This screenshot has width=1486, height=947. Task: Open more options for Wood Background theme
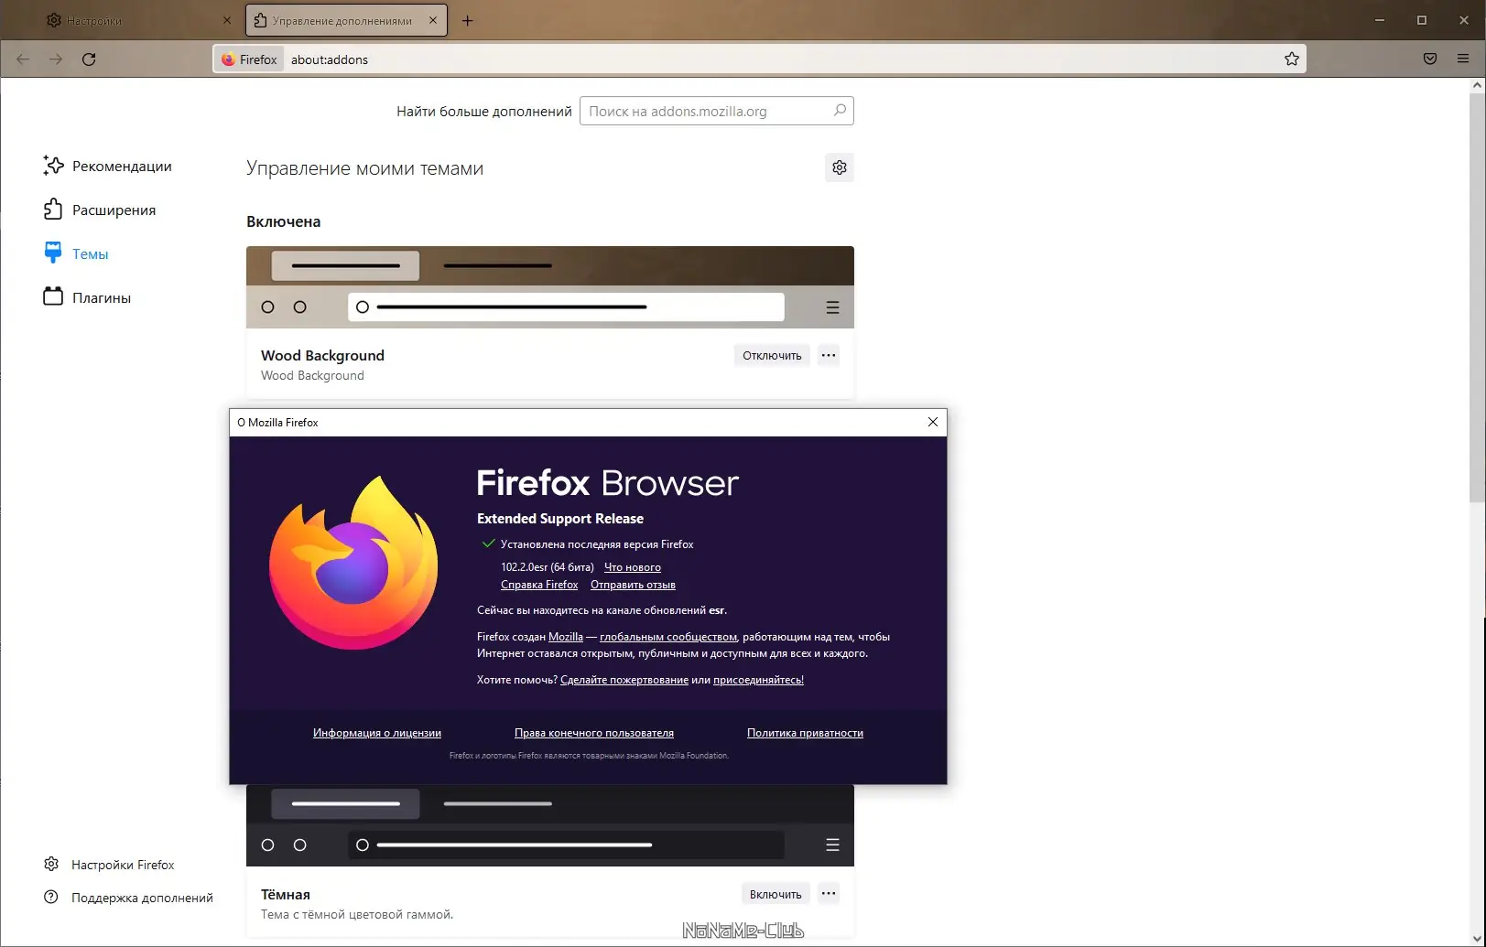[x=829, y=356]
